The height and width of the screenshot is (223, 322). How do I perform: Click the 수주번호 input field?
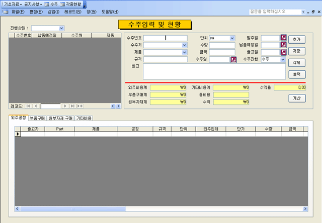(166, 38)
